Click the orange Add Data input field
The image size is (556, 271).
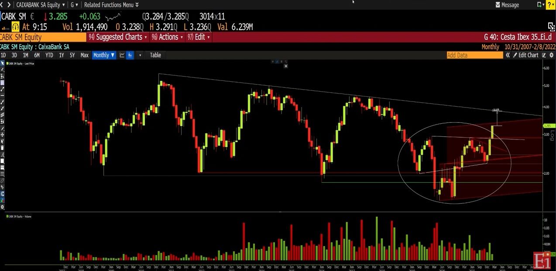tap(475, 55)
